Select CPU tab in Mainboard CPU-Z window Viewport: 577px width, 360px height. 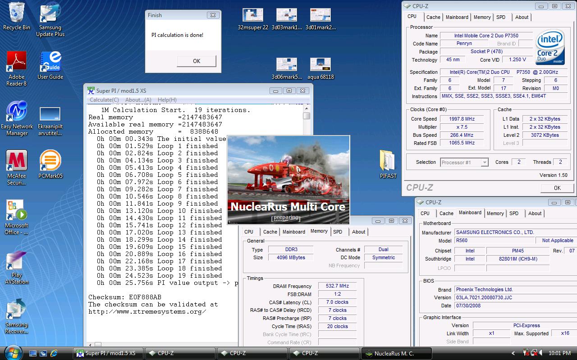point(425,213)
